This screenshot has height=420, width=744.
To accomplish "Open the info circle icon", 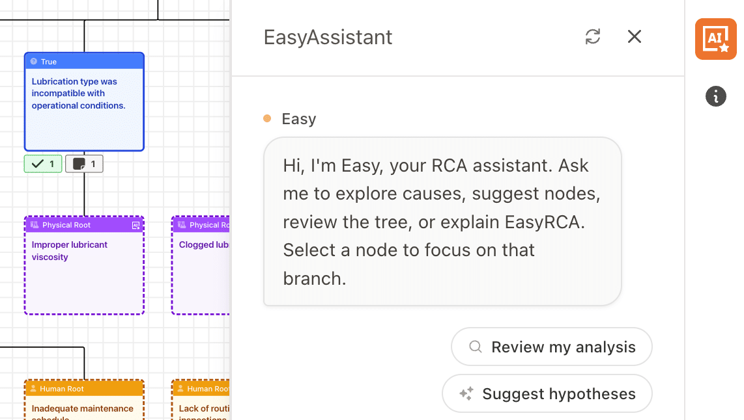I will pyautogui.click(x=715, y=97).
